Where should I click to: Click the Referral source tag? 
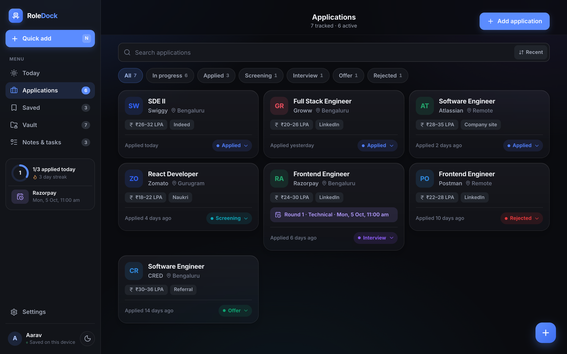(x=183, y=289)
